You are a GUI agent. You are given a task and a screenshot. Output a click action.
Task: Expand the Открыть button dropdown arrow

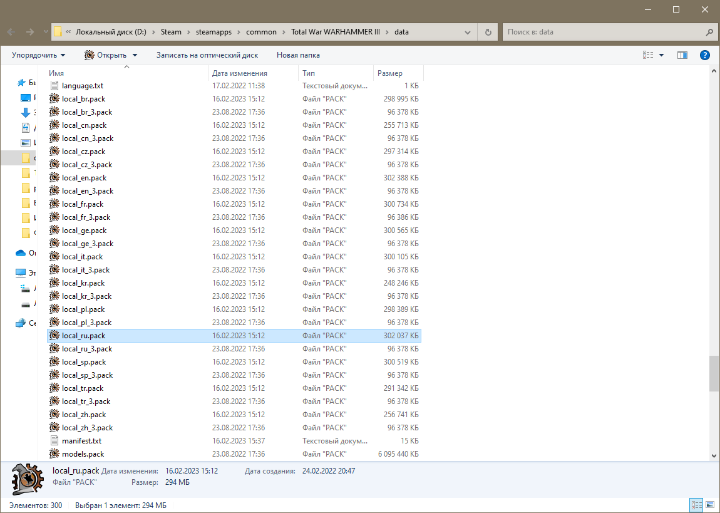pos(135,55)
